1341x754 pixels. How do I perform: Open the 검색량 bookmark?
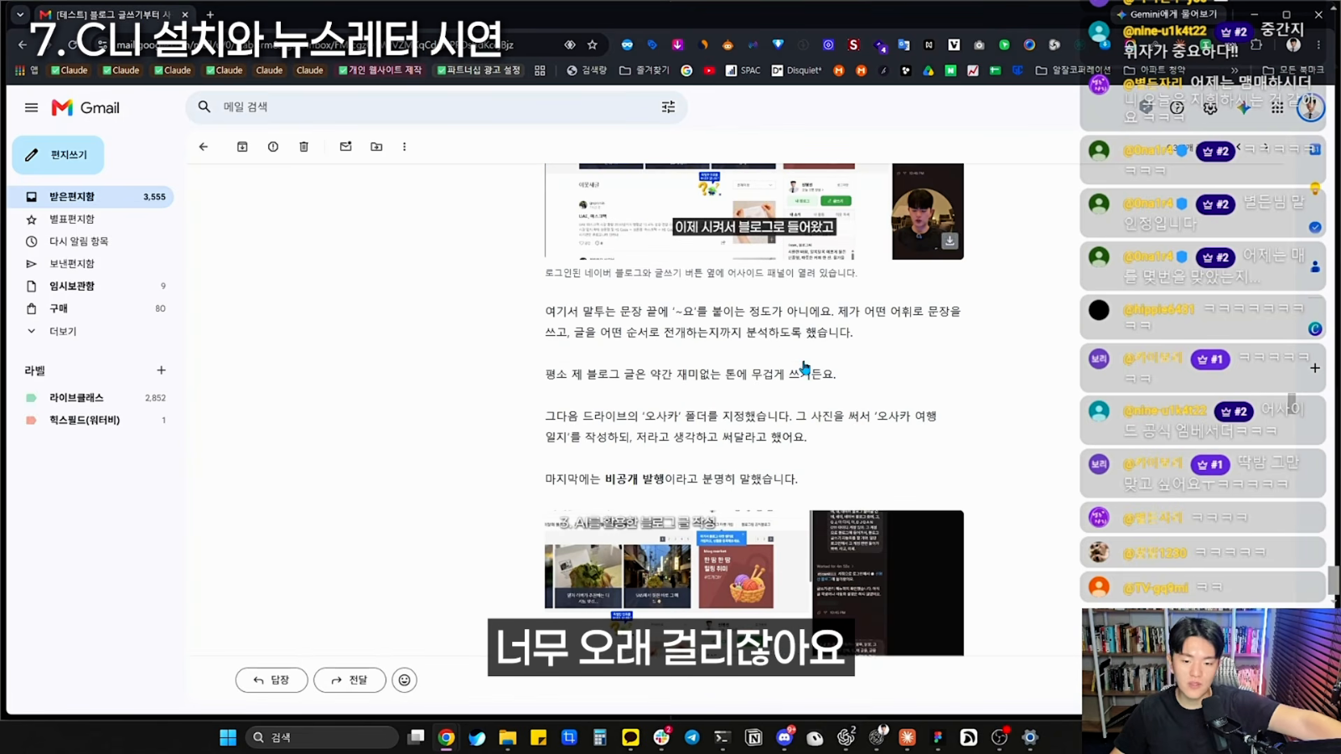click(x=587, y=70)
